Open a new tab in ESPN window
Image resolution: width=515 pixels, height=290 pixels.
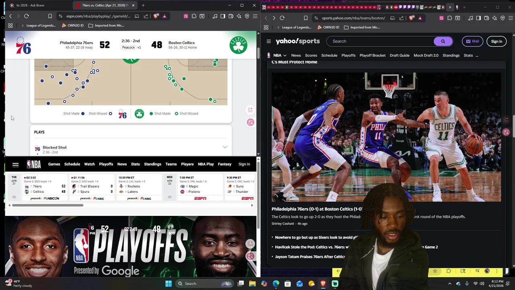(143, 5)
